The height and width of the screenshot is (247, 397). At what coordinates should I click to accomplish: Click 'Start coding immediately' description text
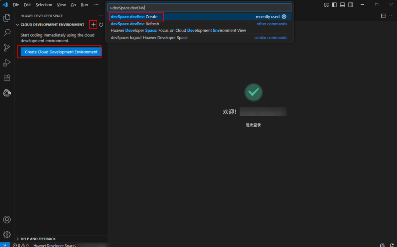tap(57, 38)
